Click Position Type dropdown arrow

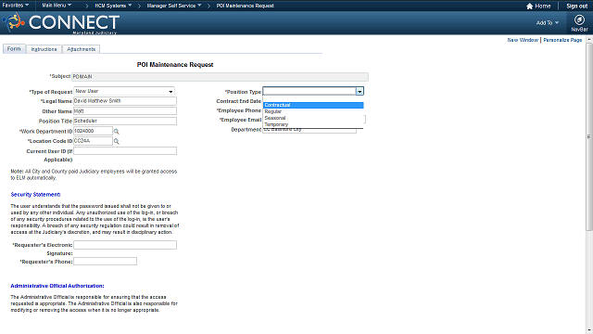360,91
